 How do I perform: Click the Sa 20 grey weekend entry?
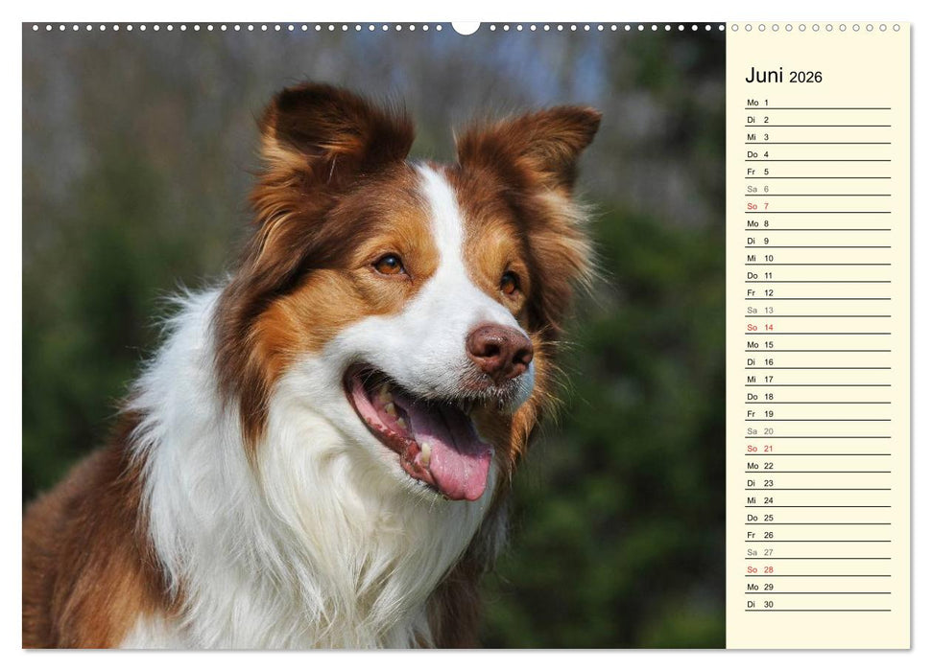pyautogui.click(x=758, y=432)
